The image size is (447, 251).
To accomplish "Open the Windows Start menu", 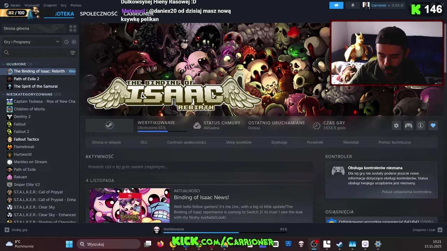I will [69, 244].
